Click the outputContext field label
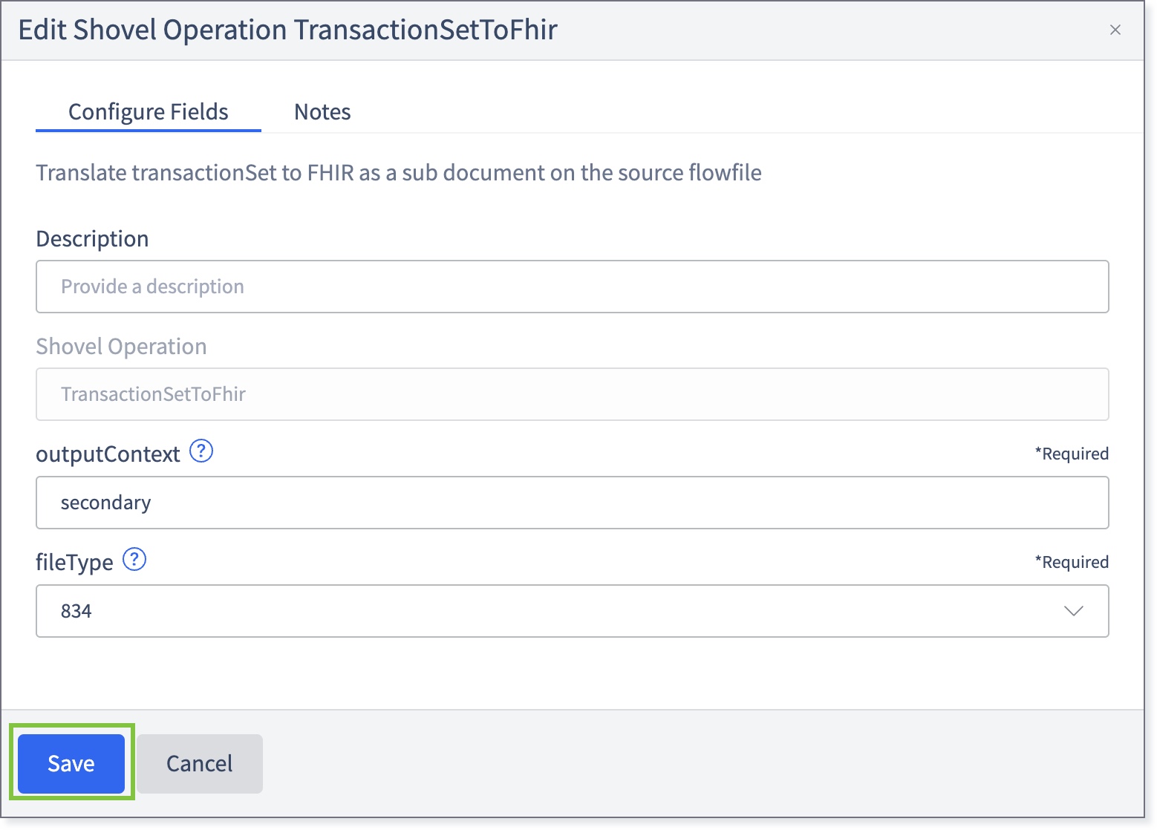 [x=108, y=454]
